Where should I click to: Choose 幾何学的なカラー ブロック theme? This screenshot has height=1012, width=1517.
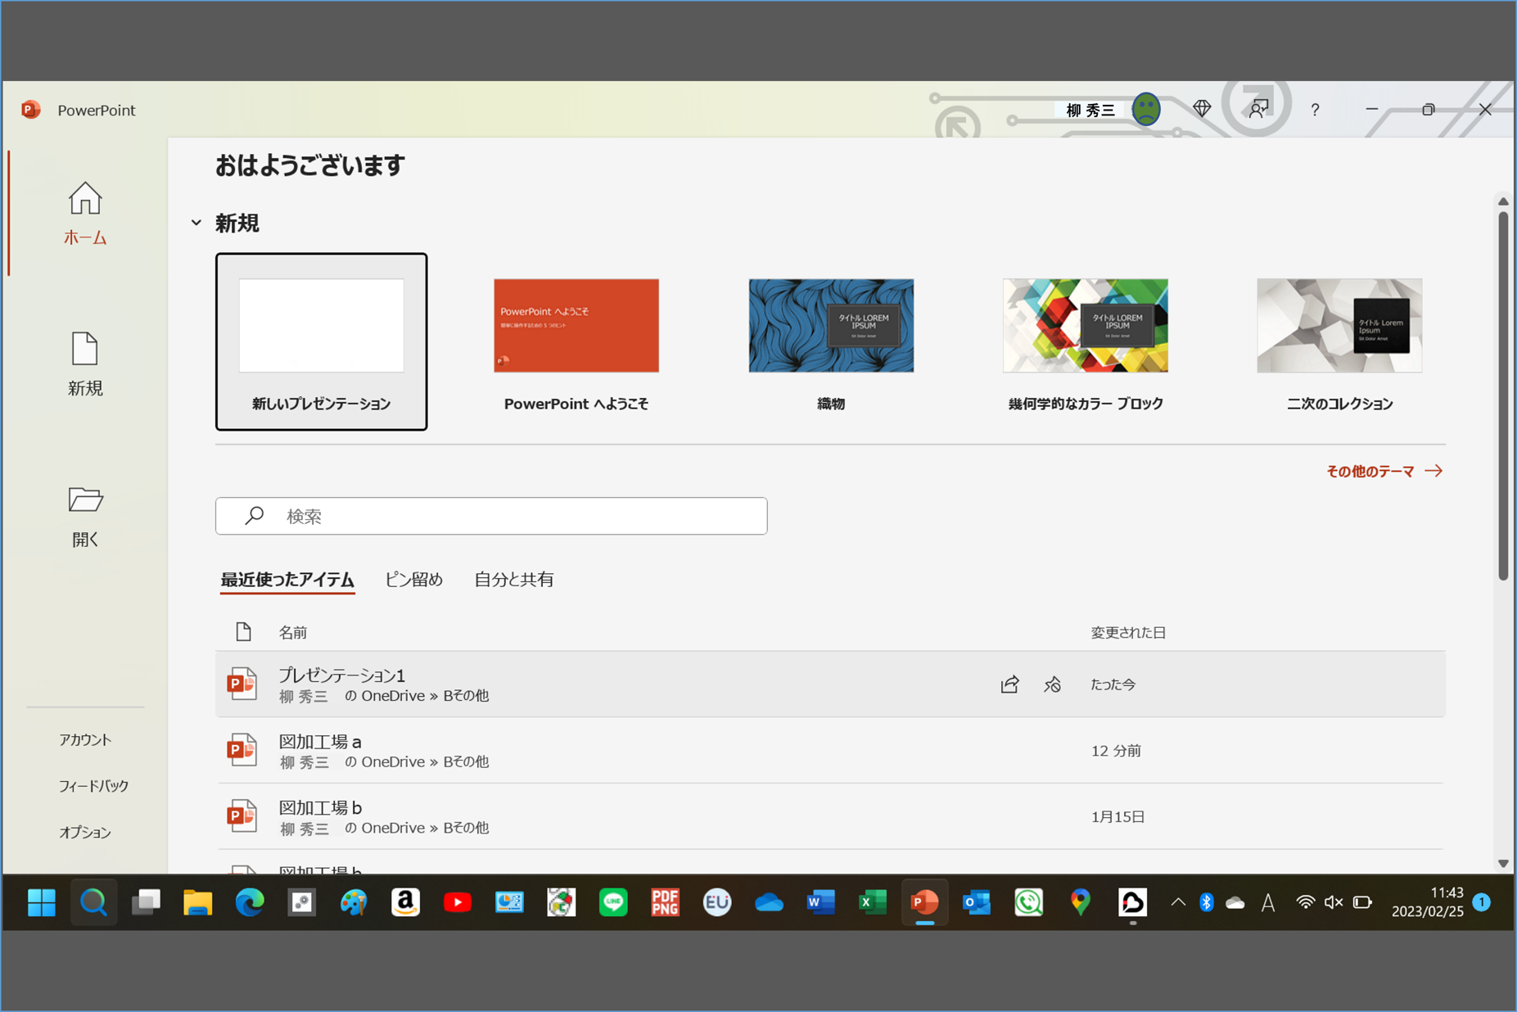pos(1086,341)
